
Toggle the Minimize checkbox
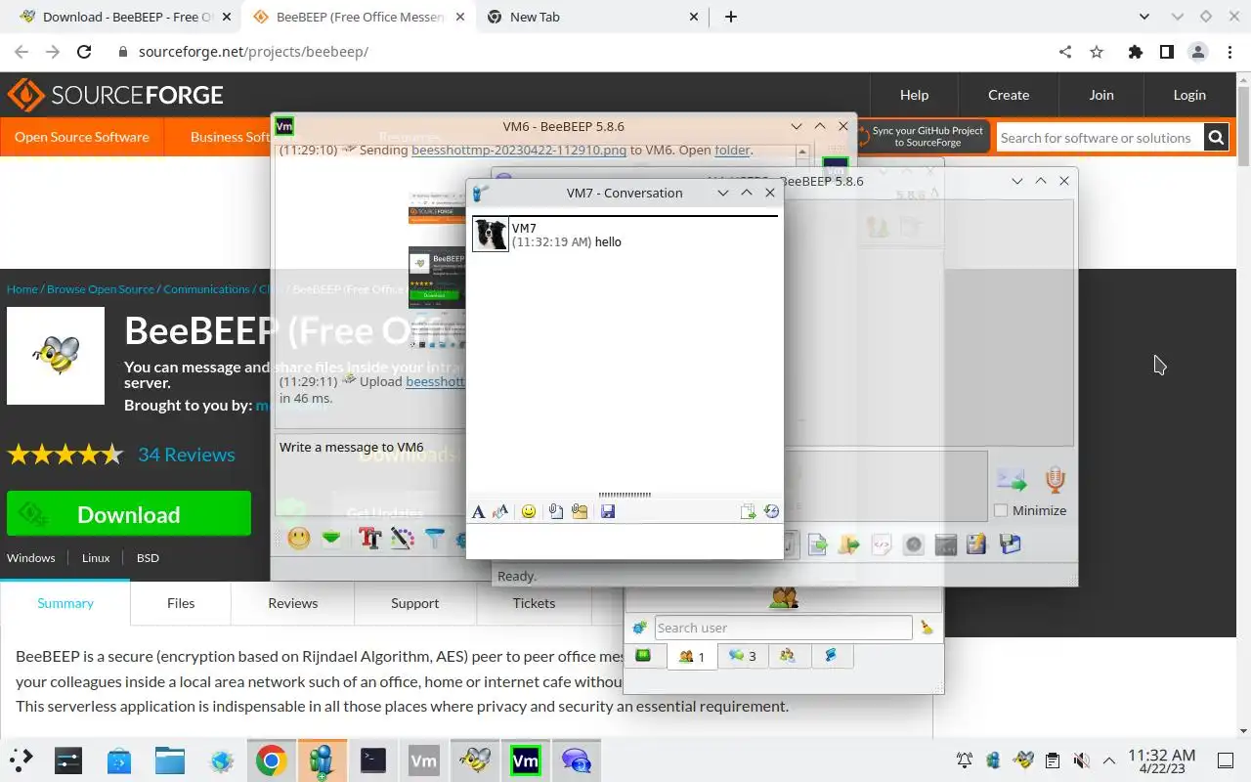[1001, 510]
